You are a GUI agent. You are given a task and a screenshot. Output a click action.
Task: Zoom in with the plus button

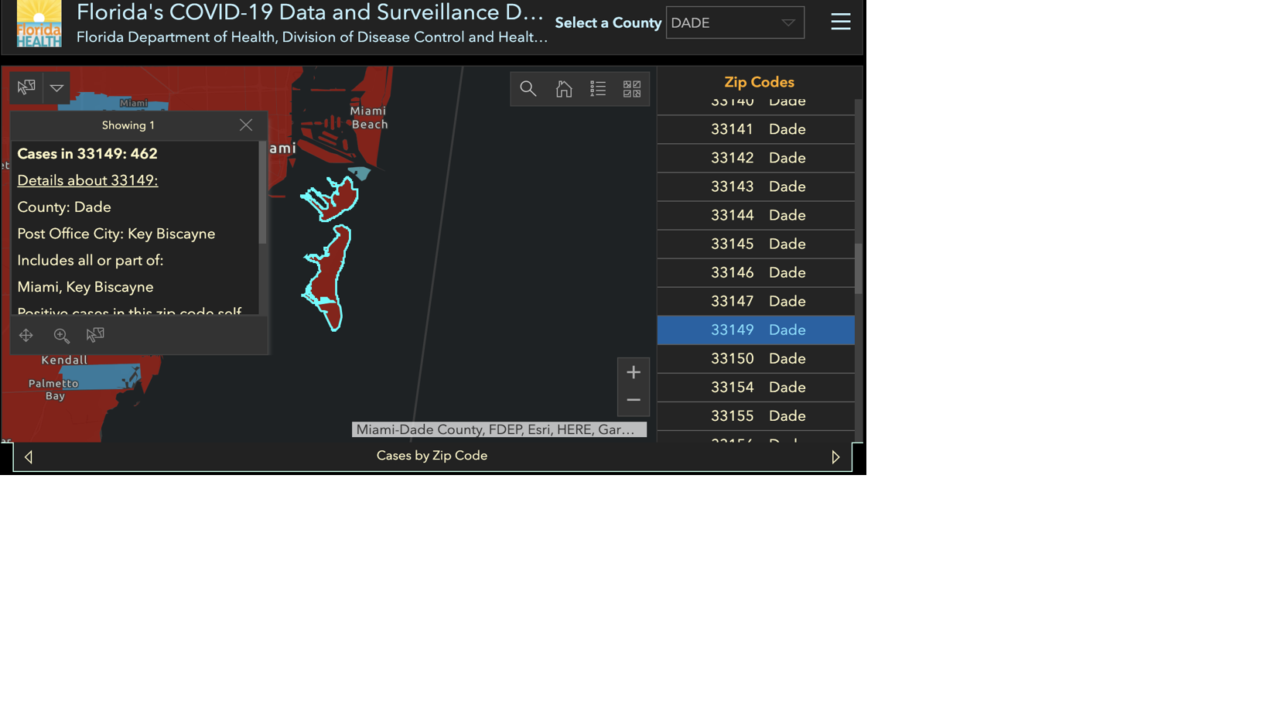click(x=633, y=372)
